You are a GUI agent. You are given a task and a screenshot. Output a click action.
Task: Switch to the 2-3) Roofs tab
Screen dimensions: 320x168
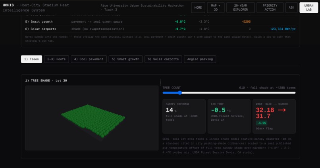56,59
